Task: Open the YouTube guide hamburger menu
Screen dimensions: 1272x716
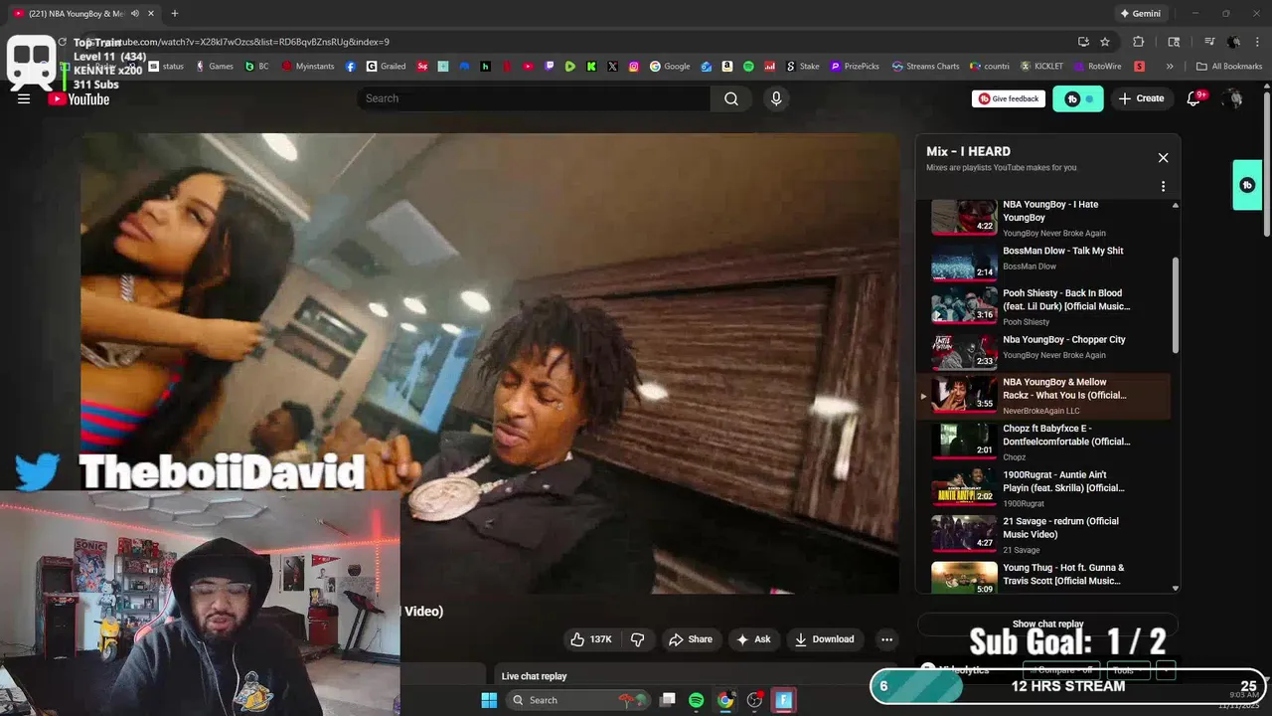Action: point(24,98)
